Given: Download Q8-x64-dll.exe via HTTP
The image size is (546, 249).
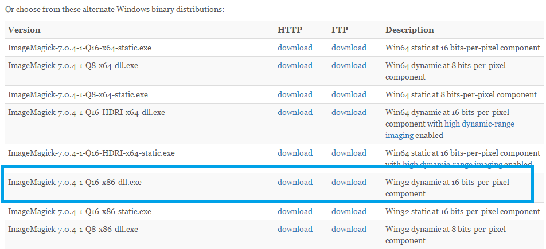Looking at the screenshot, I should (295, 65).
